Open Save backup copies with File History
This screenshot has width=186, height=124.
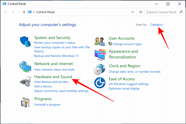tap(62, 49)
